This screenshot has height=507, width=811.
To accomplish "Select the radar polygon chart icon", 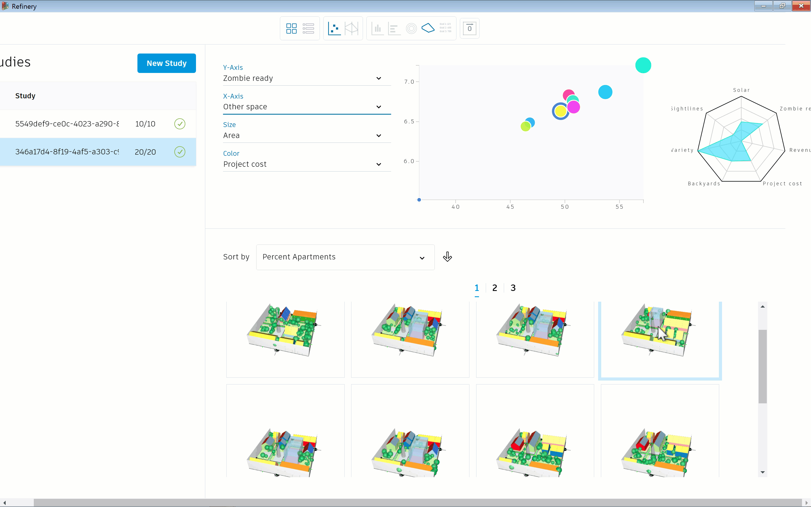I will (x=428, y=28).
